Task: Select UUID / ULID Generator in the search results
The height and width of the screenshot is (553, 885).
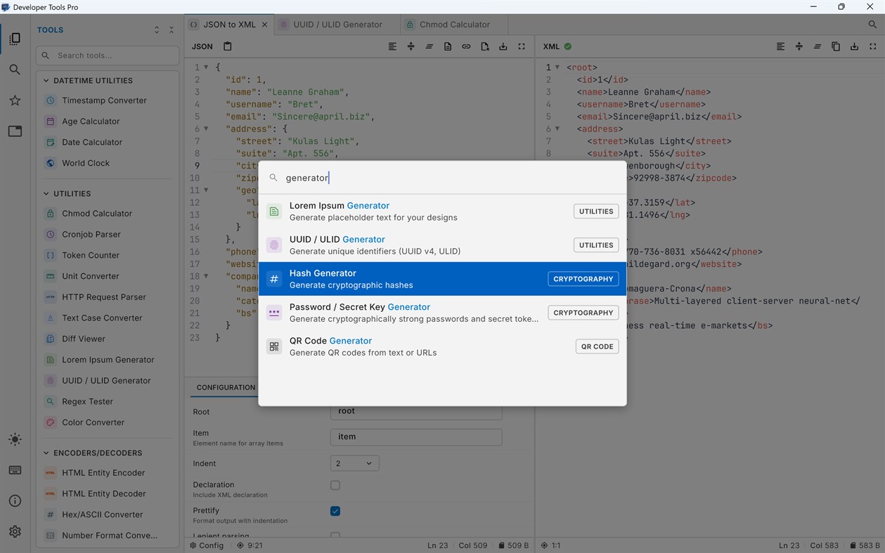Action: [x=442, y=245]
